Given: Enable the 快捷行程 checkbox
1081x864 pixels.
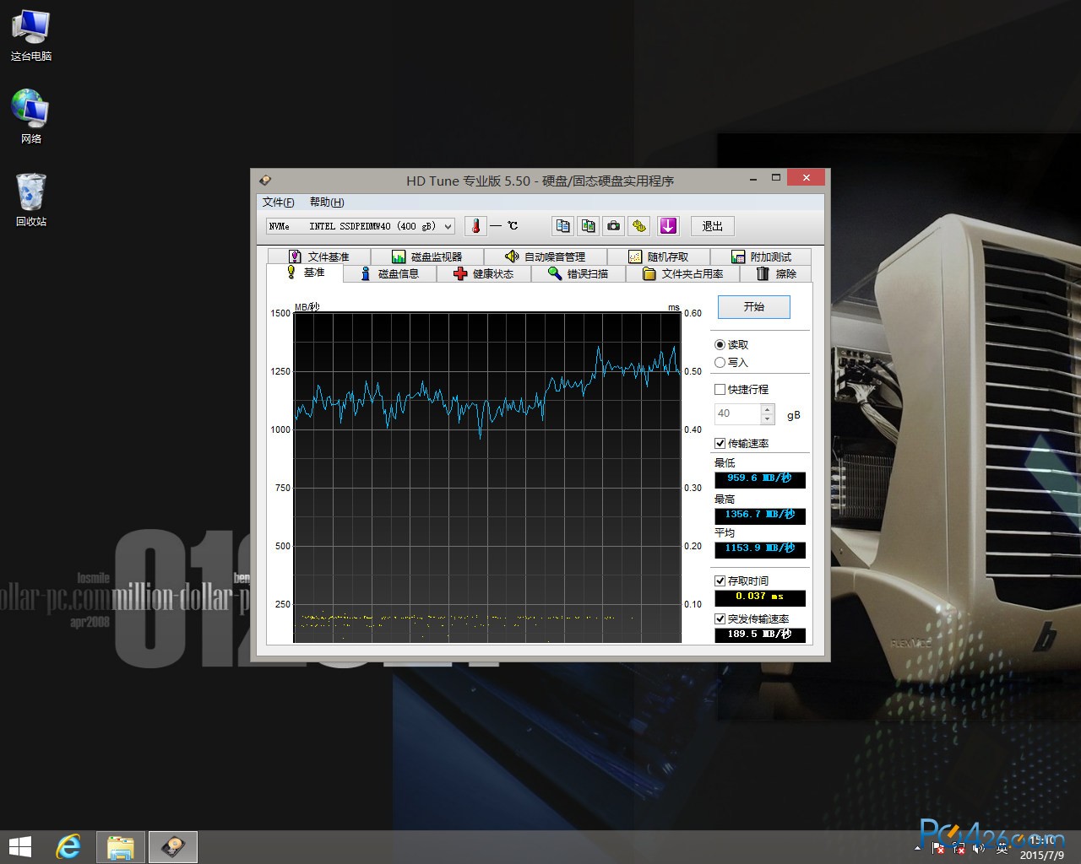Looking at the screenshot, I should pyautogui.click(x=720, y=389).
